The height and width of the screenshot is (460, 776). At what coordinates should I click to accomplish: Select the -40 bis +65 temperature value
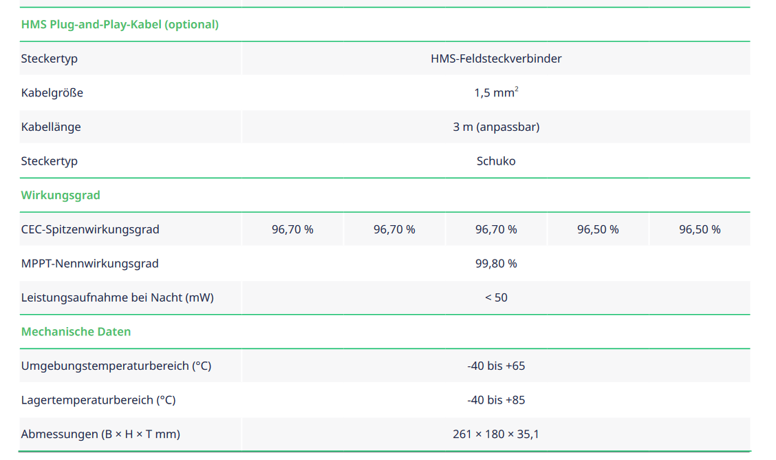coord(496,366)
